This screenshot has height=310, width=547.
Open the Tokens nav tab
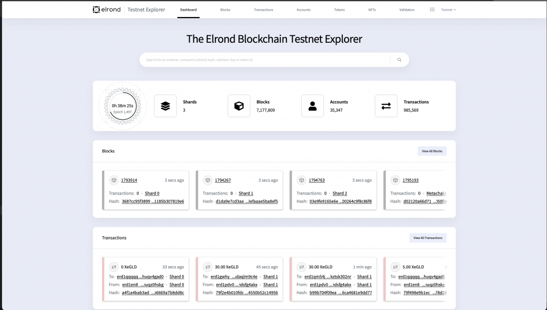pyautogui.click(x=339, y=10)
